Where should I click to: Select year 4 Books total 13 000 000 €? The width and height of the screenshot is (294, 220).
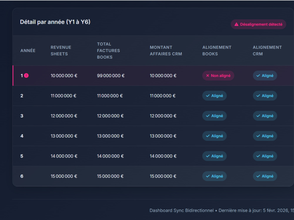click(x=110, y=136)
